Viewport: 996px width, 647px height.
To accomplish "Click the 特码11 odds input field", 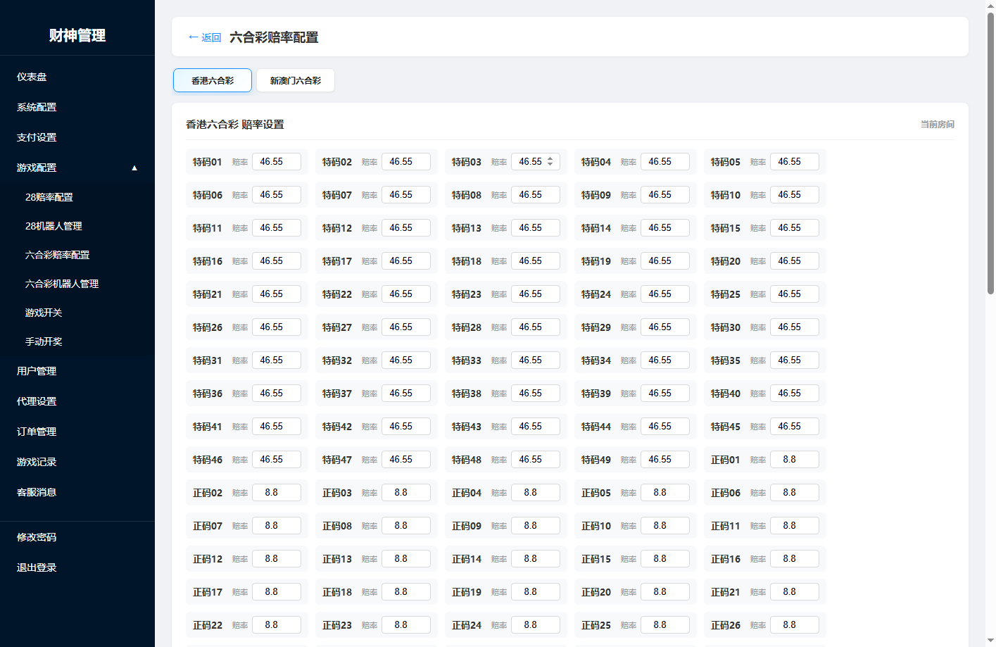I will pos(277,228).
